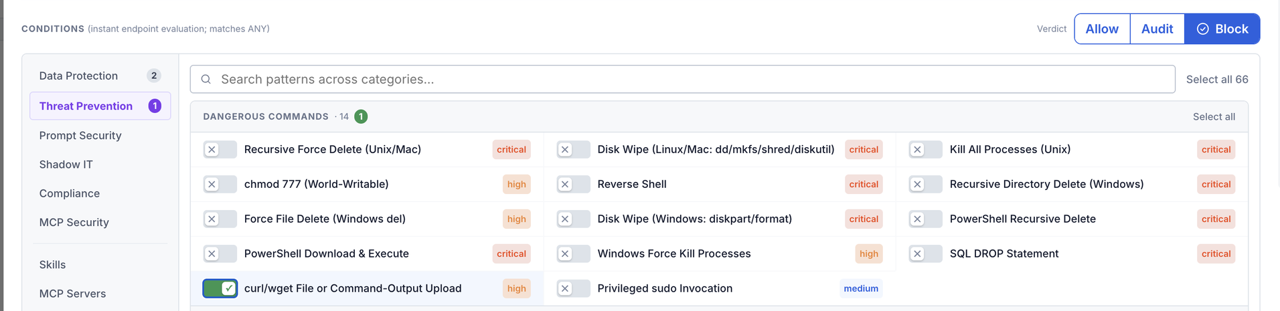
Task: Enable Recursive Force Delete (Unix/Mac) toggle
Action: click(x=220, y=150)
